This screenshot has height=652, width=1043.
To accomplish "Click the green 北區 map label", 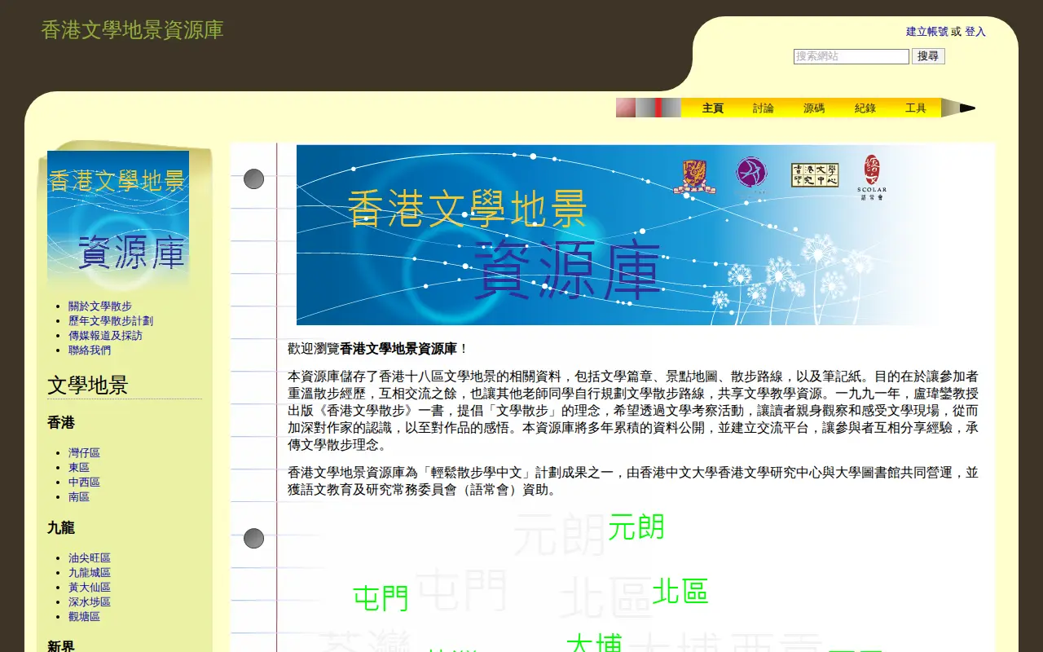I will coord(680,592).
